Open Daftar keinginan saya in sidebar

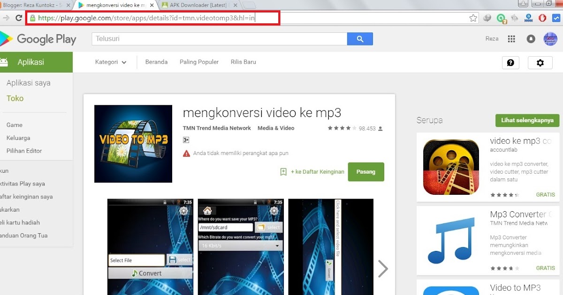(26, 197)
